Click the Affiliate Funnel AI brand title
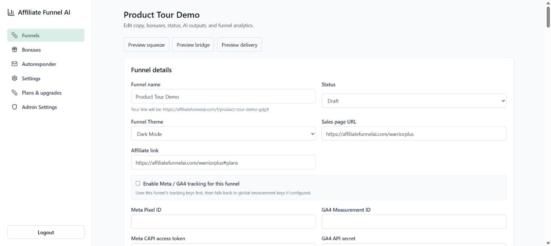 point(44,12)
